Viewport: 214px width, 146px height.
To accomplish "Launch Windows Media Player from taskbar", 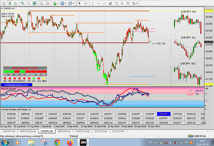I will [x=17, y=143].
